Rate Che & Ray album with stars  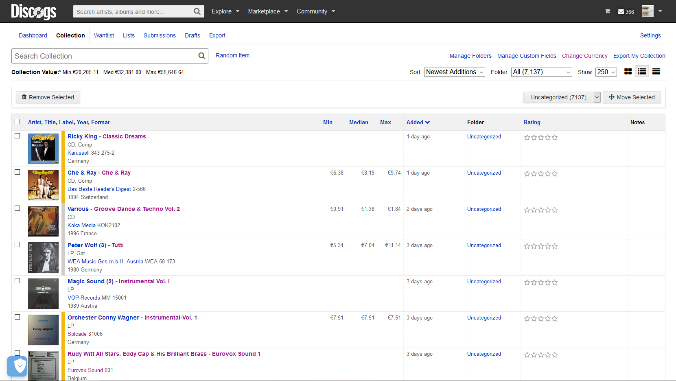(x=541, y=174)
